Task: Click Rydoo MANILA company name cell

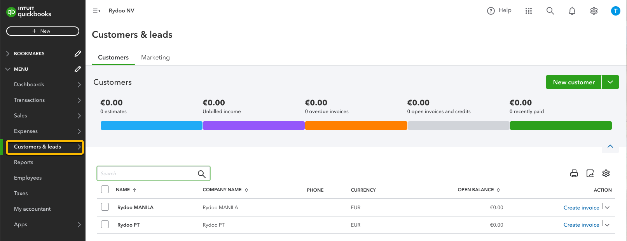Action: click(220, 208)
